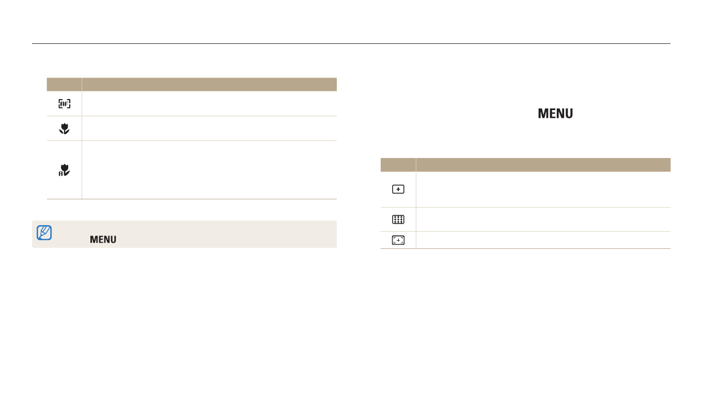
Task: Click the left table's narrow icon header cell
Action: click(65, 84)
